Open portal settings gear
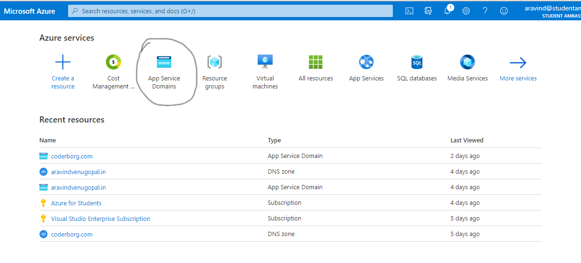The image size is (581, 263). [x=466, y=11]
